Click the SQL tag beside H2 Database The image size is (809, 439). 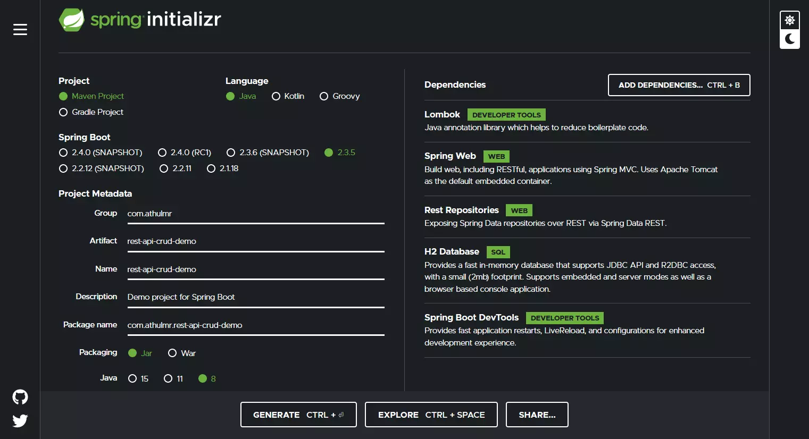pyautogui.click(x=498, y=252)
